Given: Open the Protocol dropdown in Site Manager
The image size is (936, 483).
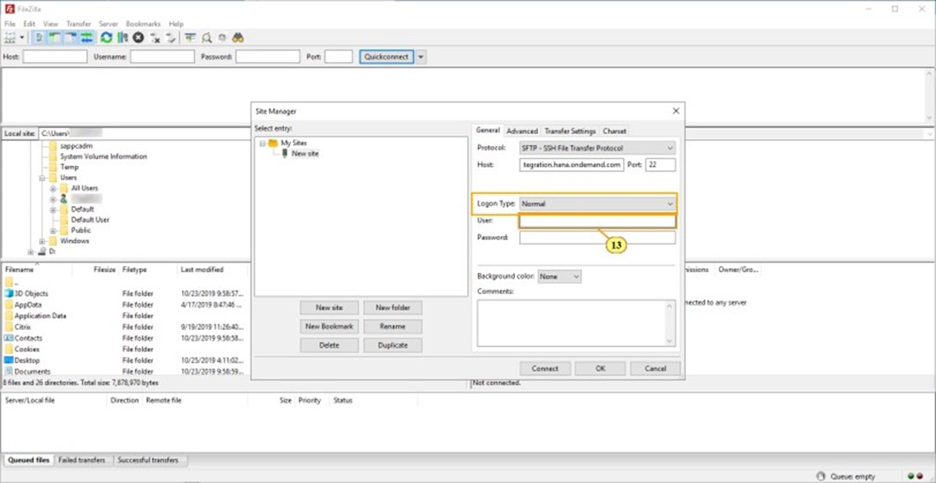Looking at the screenshot, I should 596,148.
